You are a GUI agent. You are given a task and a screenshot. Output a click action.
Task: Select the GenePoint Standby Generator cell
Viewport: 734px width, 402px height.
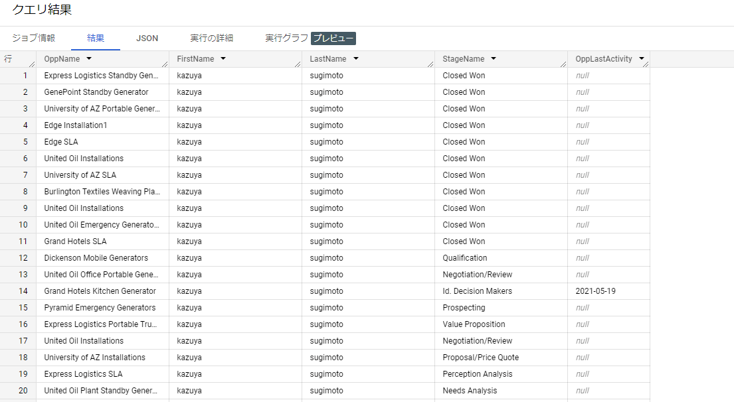[x=96, y=92]
